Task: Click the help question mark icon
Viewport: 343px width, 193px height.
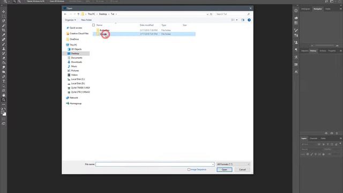Action: [x=249, y=20]
